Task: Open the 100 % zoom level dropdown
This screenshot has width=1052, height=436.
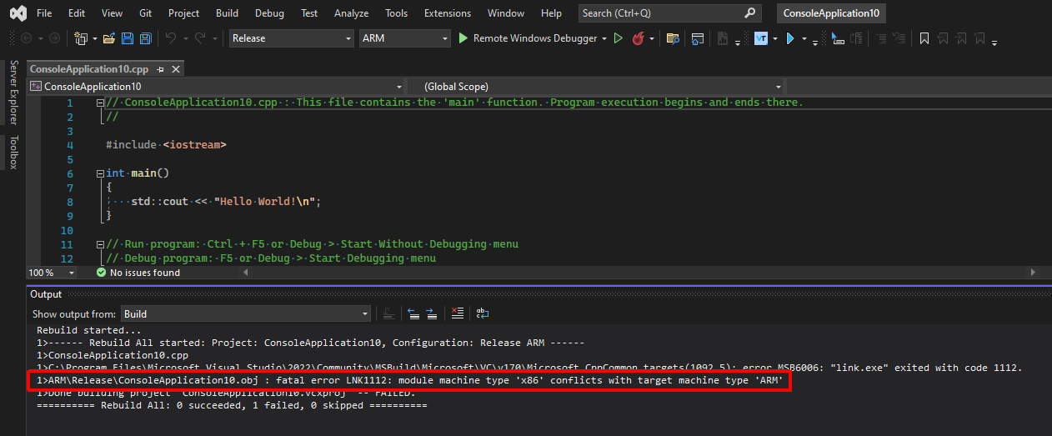Action: (x=52, y=273)
